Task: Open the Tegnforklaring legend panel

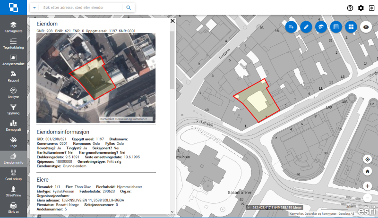Action: (13, 43)
